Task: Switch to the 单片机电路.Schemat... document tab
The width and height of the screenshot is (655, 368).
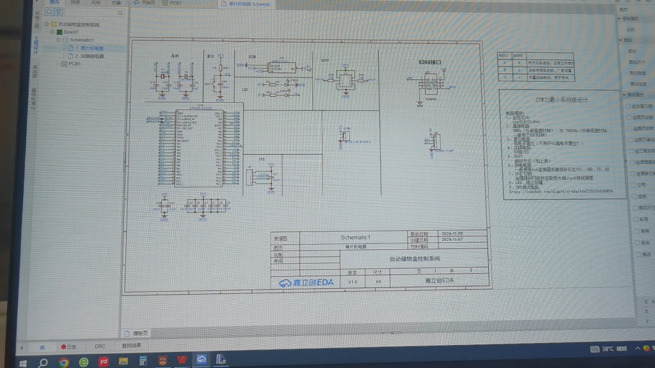Action: point(246,4)
